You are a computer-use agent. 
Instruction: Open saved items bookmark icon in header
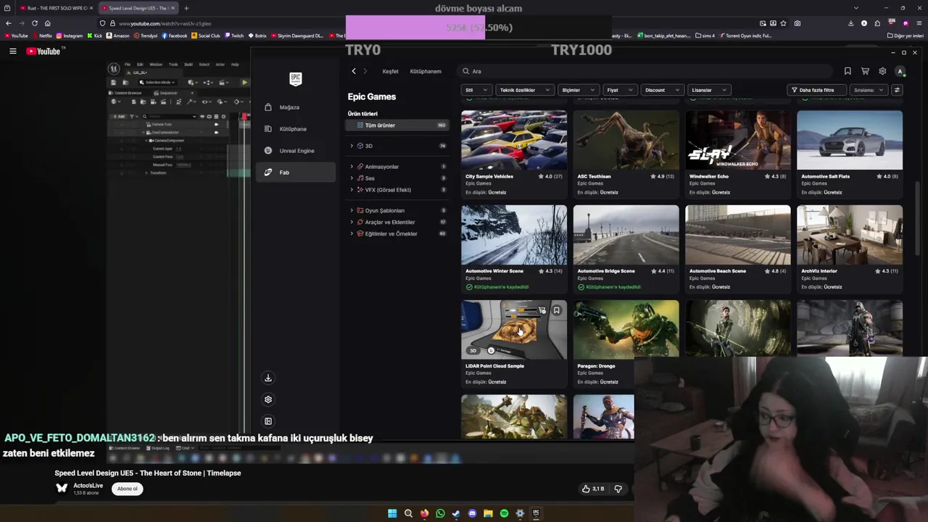click(x=848, y=71)
